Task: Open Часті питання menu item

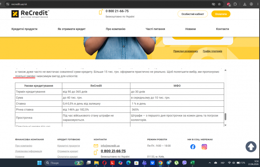Action: (155, 29)
